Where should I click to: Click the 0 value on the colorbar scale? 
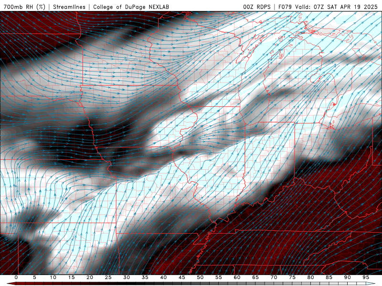pos(16,277)
